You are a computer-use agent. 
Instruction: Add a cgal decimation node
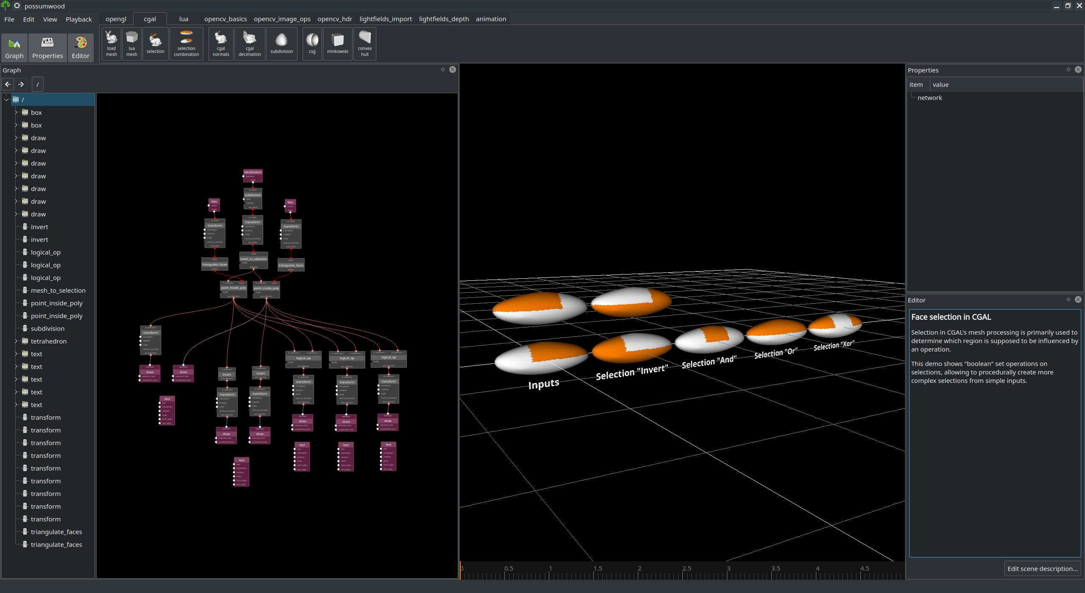pos(250,43)
